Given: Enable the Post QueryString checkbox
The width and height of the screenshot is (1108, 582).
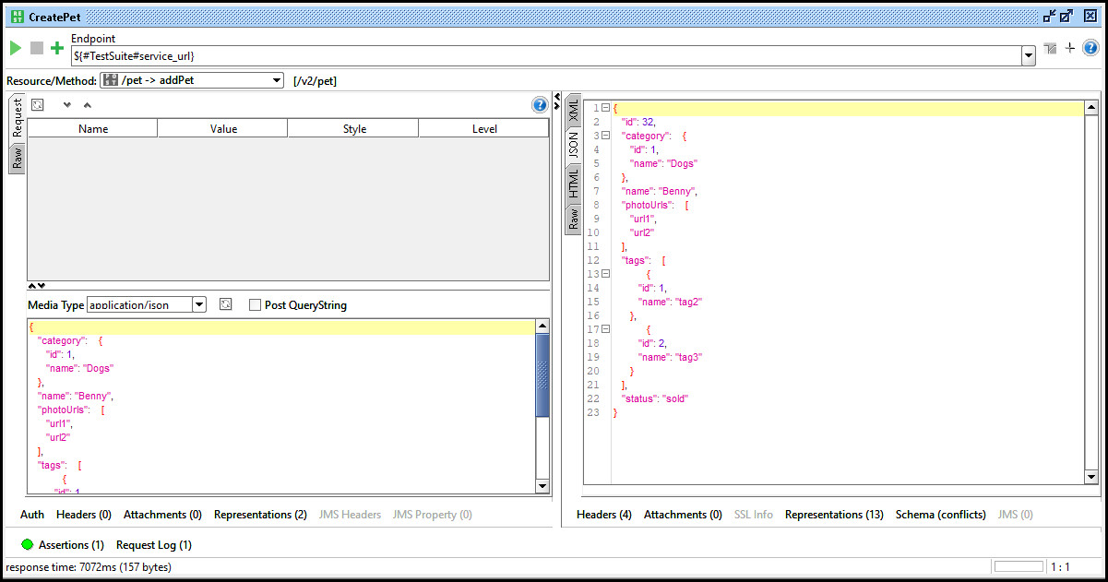Looking at the screenshot, I should point(256,305).
